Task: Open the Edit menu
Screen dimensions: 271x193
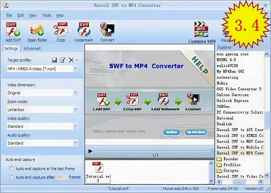Action: (x=20, y=15)
